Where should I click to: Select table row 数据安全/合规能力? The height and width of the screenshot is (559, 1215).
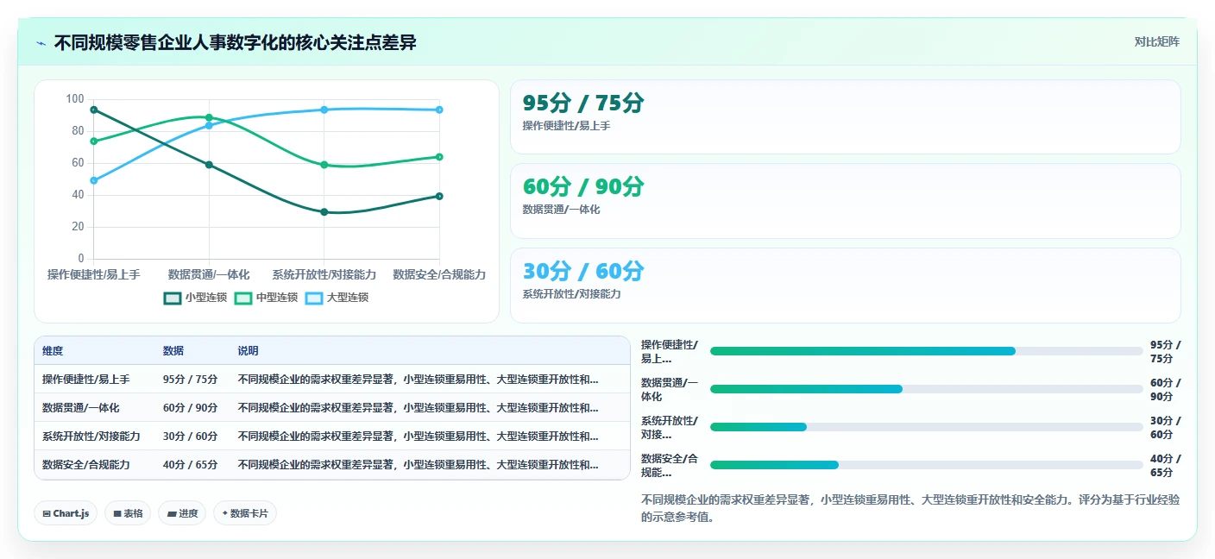(332, 464)
